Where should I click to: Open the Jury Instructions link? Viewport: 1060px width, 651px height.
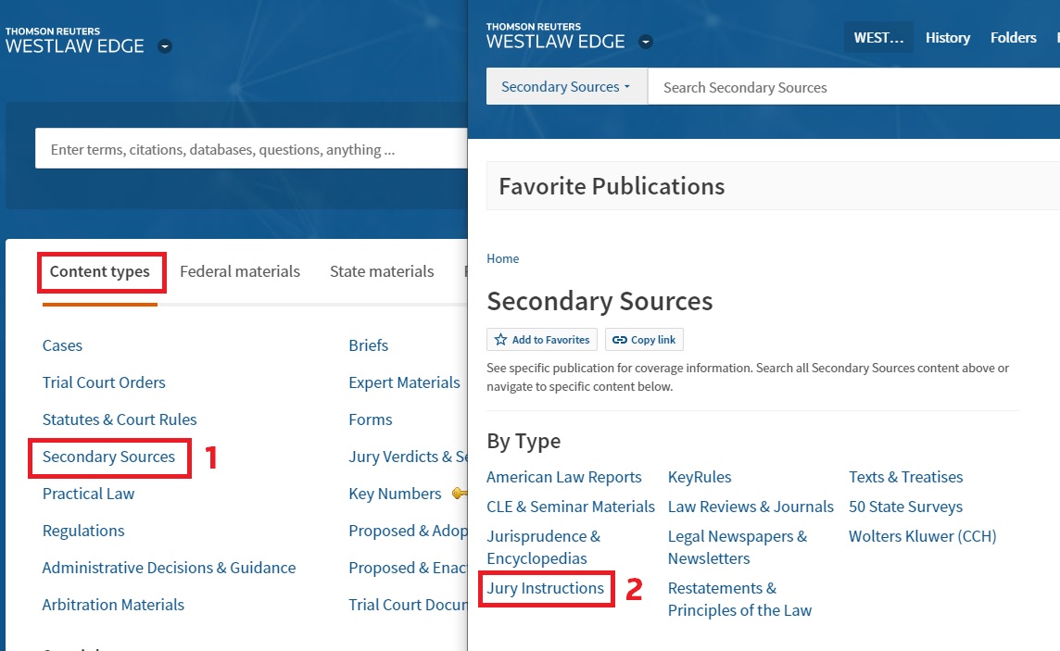[545, 588]
